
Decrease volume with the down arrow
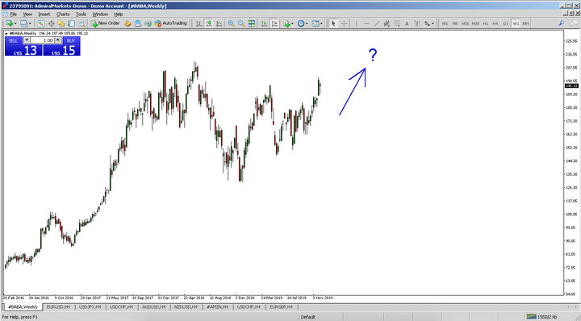27,40
